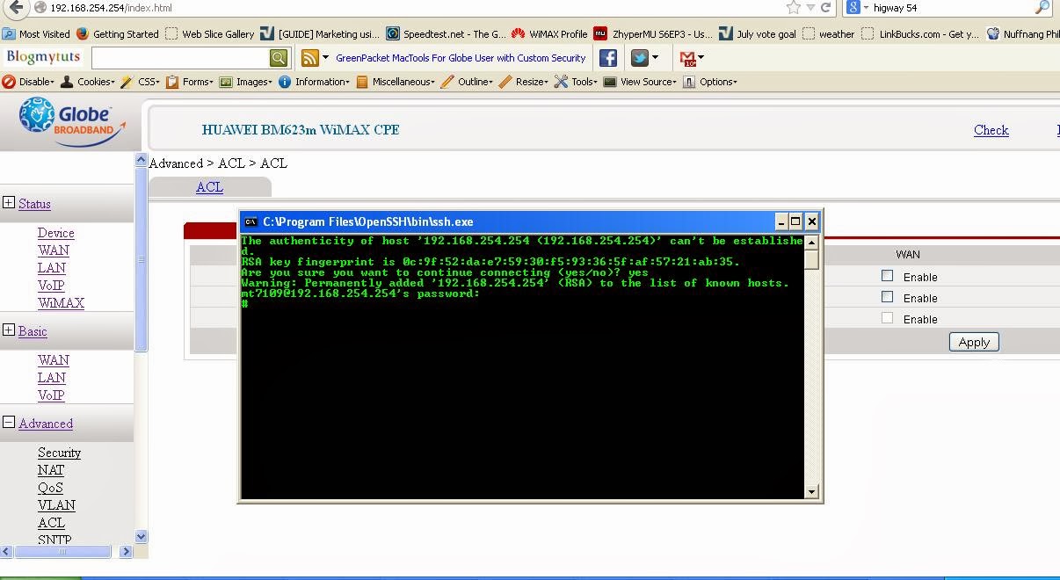Image resolution: width=1060 pixels, height=580 pixels.
Task: Open the GreenPacket MacTools news link
Action: (461, 58)
